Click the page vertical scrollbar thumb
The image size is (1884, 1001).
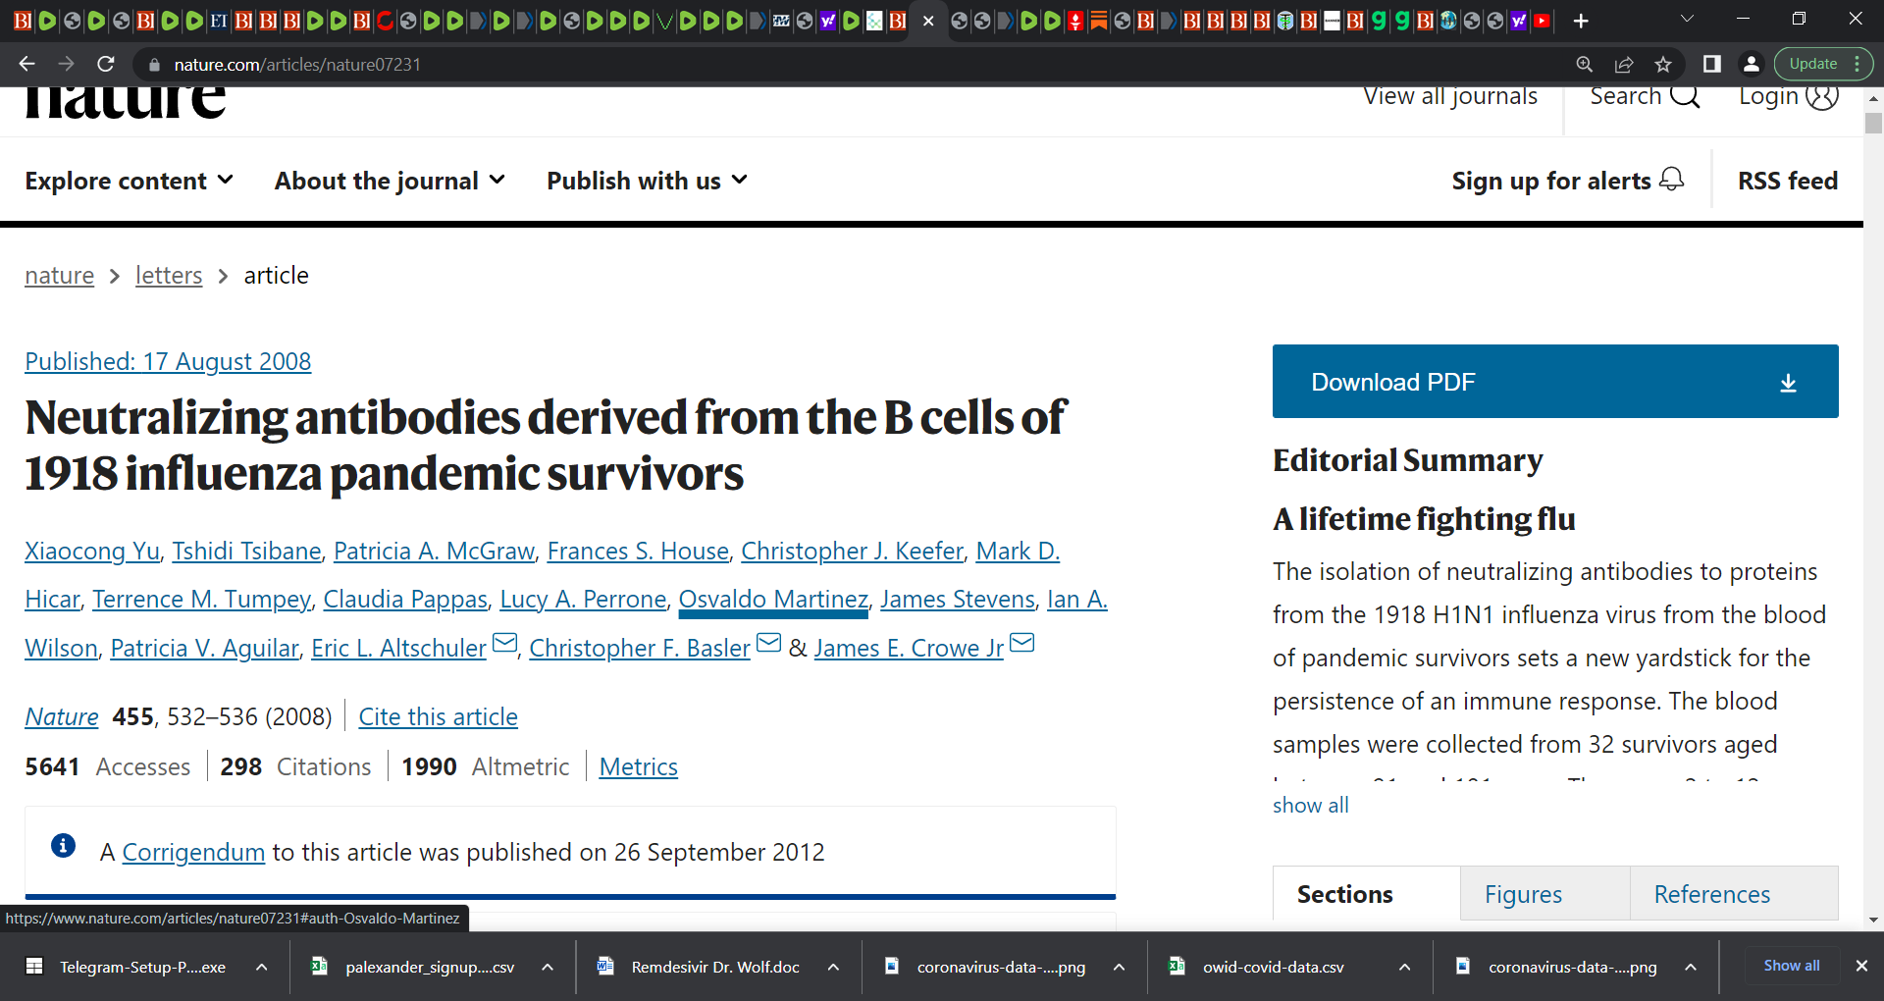1873,124
